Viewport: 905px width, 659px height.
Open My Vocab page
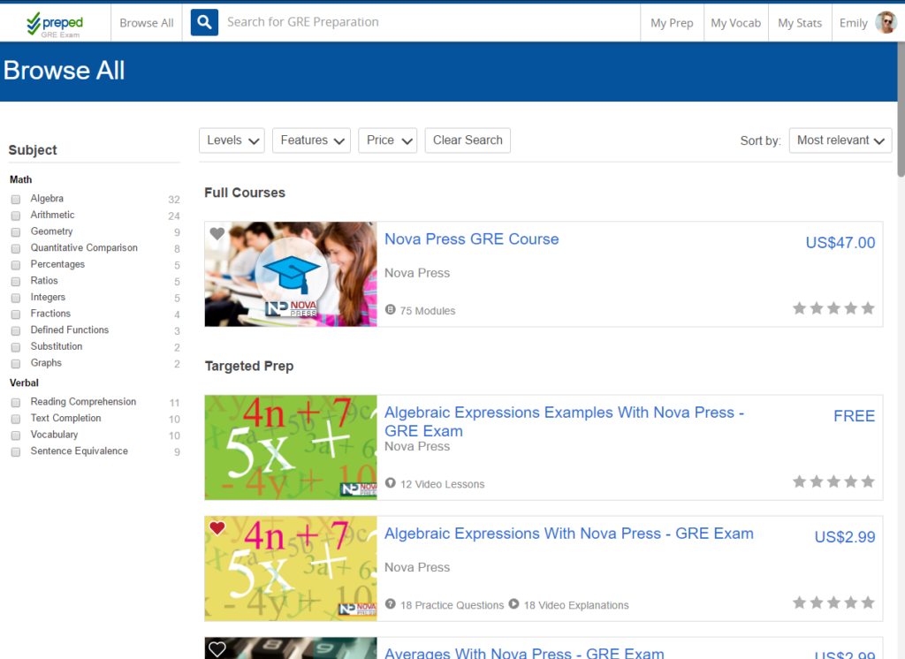click(736, 23)
